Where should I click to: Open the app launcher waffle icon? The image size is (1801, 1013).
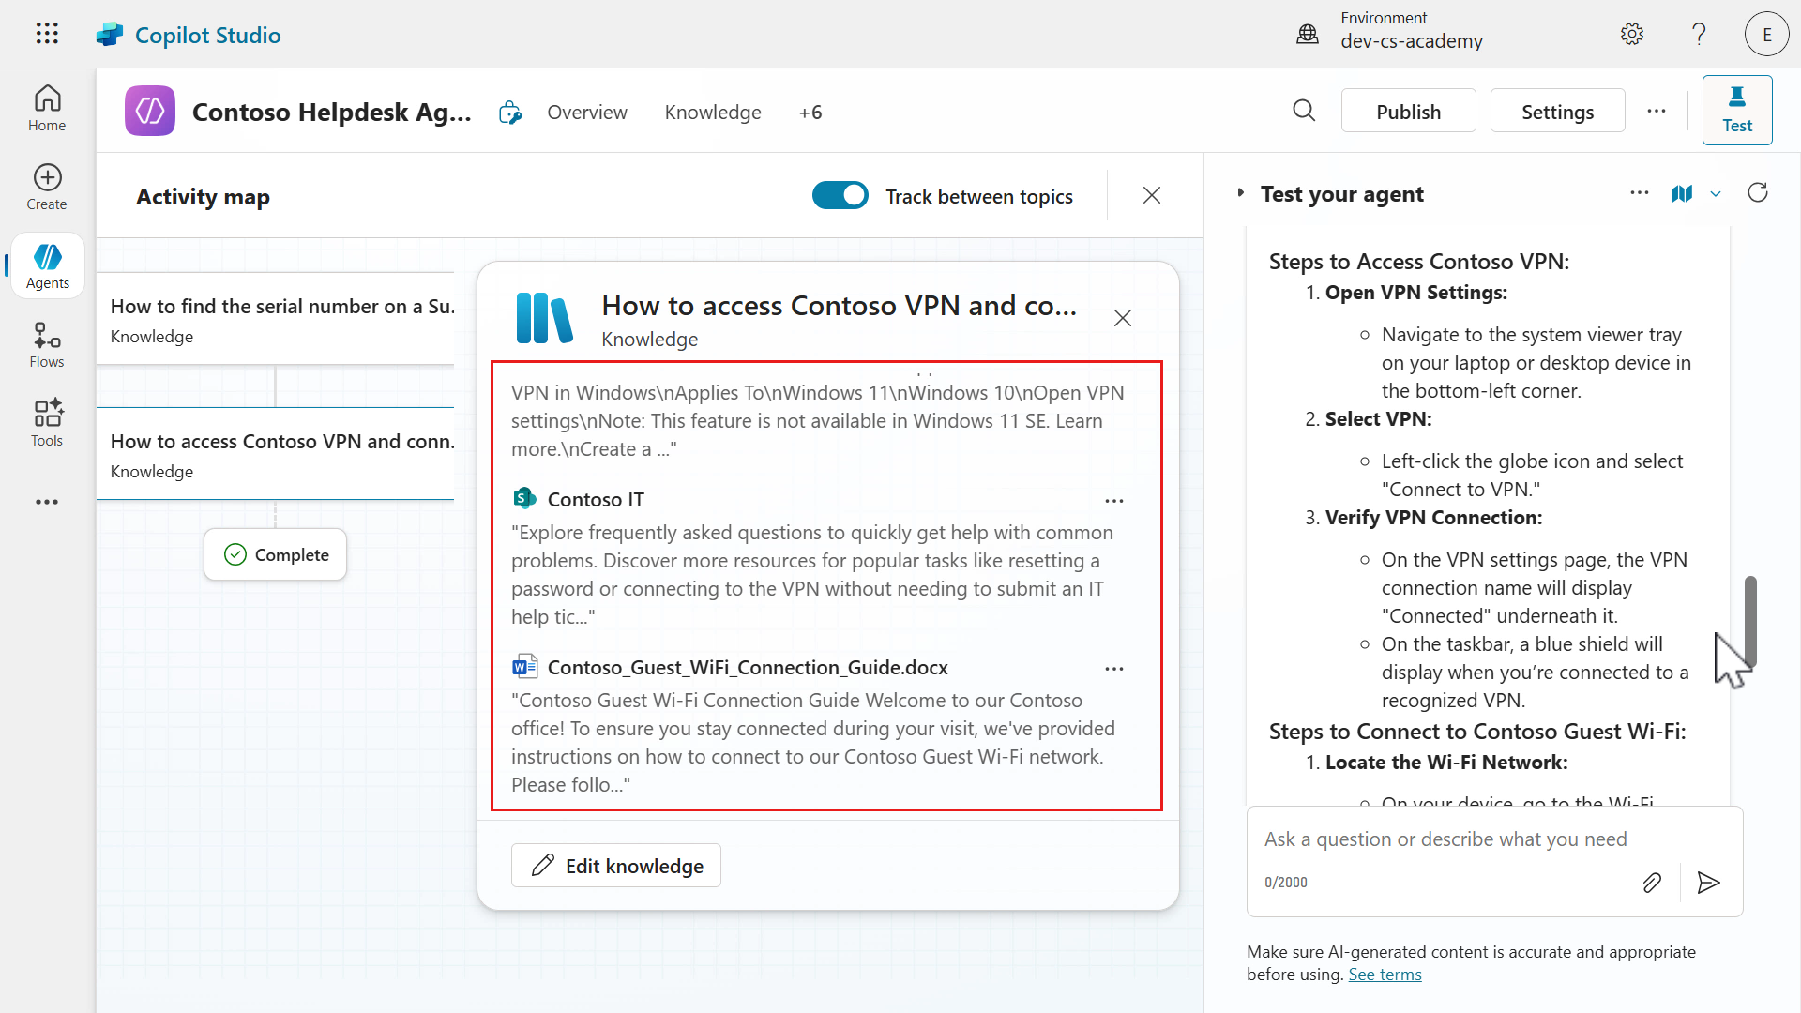(x=47, y=34)
